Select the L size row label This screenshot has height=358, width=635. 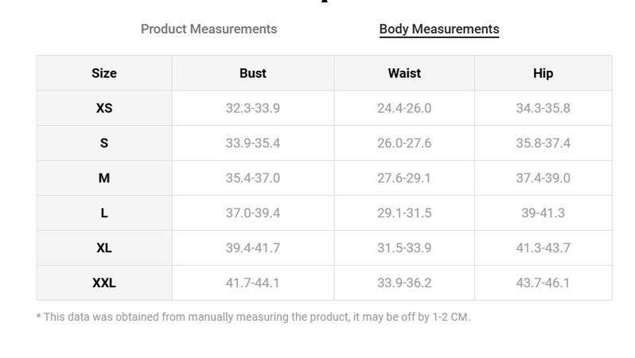104,213
